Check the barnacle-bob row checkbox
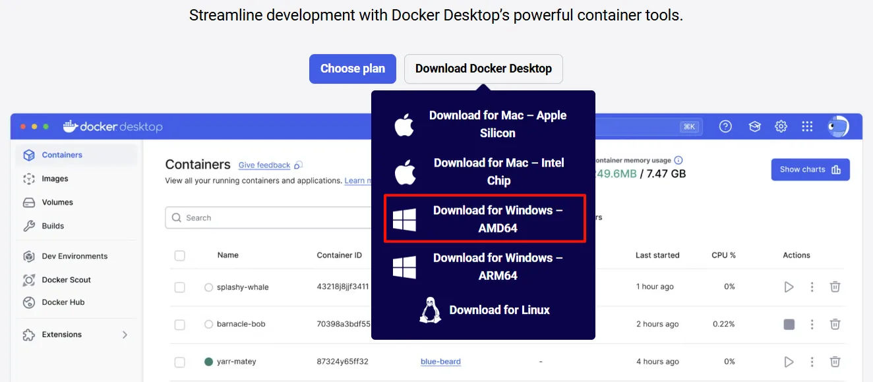This screenshot has height=382, width=873. tap(179, 324)
